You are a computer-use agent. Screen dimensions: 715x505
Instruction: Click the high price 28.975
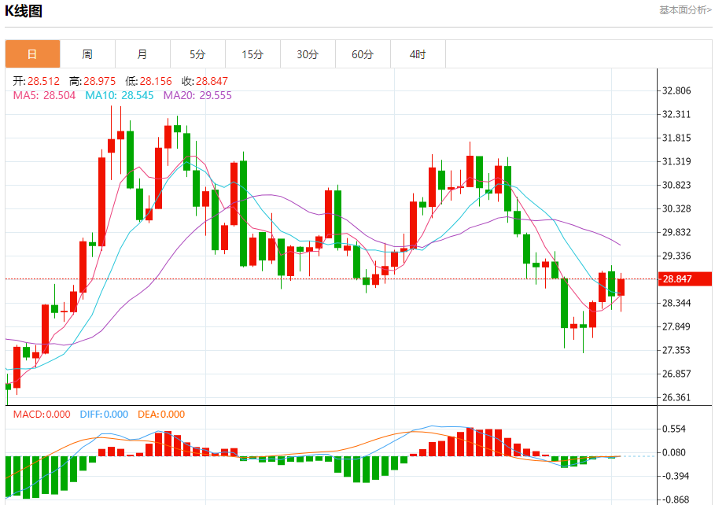coord(99,81)
